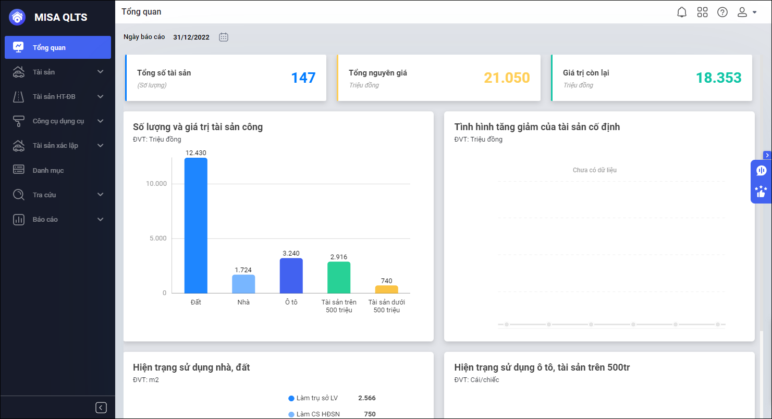Click the blue Đất bar in chart
Screen dimensions: 772x419
pyautogui.click(x=195, y=225)
